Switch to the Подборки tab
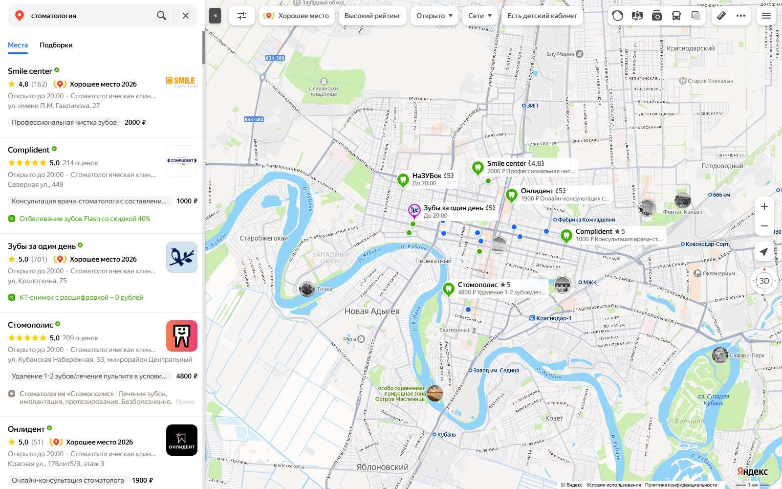The width and height of the screenshot is (782, 489). [56, 45]
